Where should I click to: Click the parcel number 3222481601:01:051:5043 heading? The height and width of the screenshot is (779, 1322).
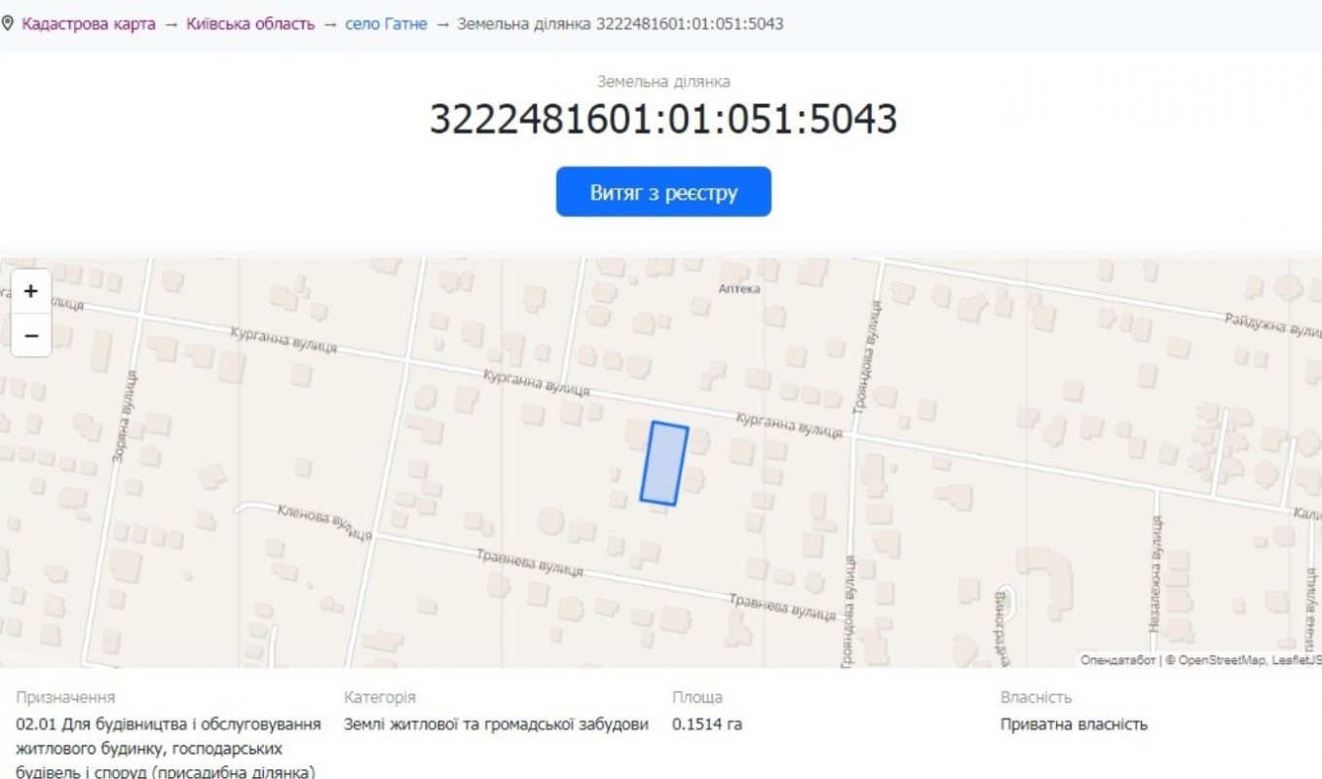click(662, 120)
